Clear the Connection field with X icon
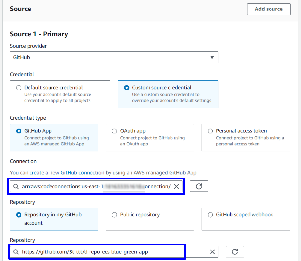 pyautogui.click(x=176, y=186)
